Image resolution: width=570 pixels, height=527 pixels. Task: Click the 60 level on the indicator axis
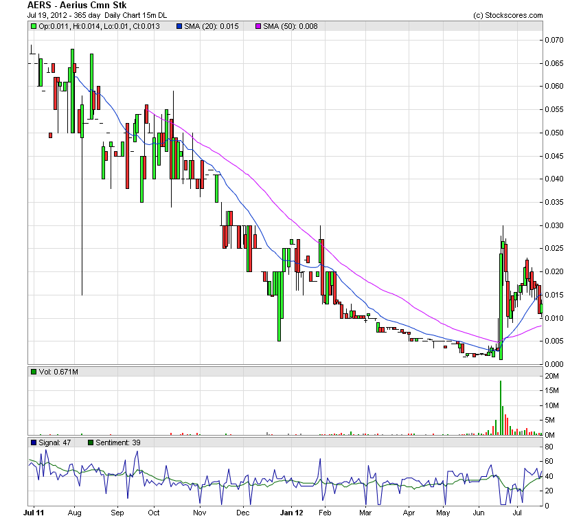[549, 461]
